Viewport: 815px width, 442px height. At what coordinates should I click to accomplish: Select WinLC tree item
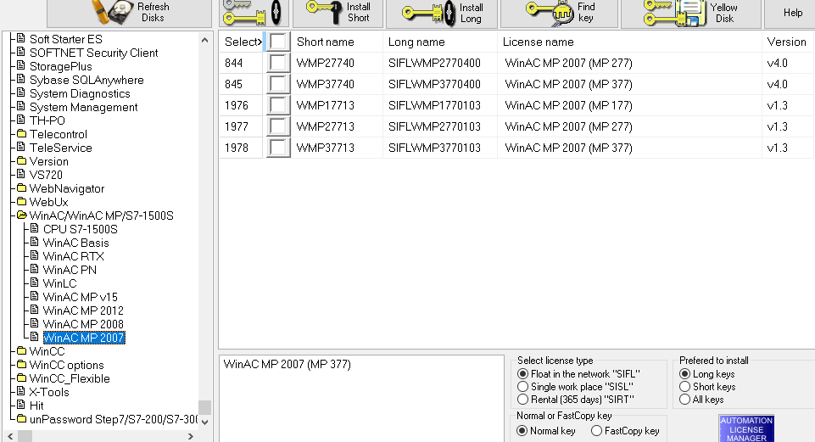point(59,283)
